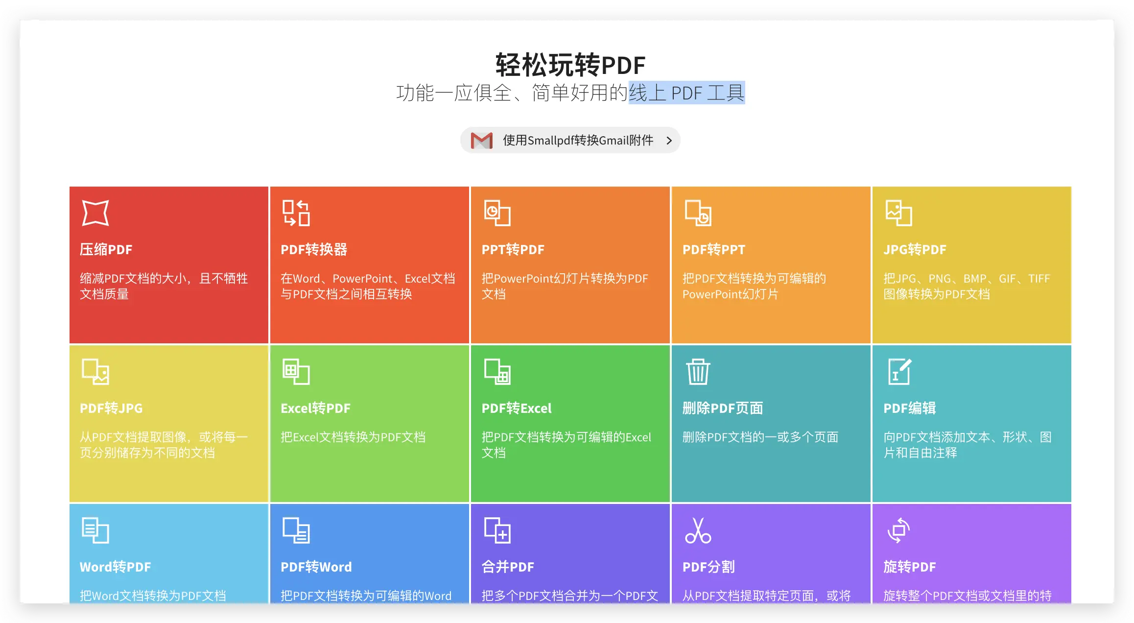Image resolution: width=1134 pixels, height=623 pixels.
Task: Click the PDF转换器 converter icon
Action: tap(296, 213)
